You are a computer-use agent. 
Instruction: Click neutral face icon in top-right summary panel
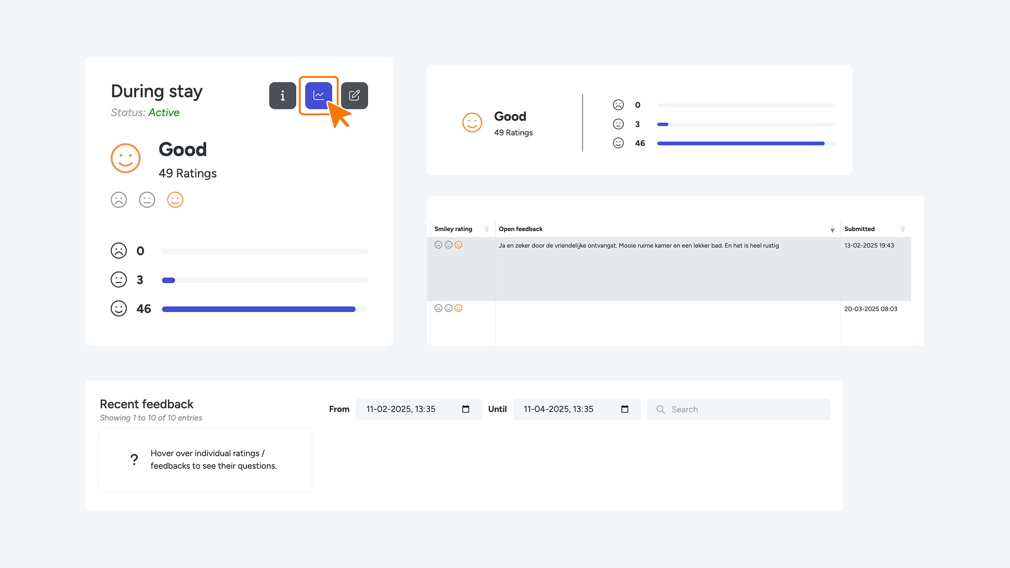618,124
